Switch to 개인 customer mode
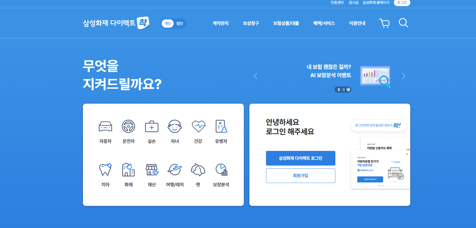 [168, 23]
